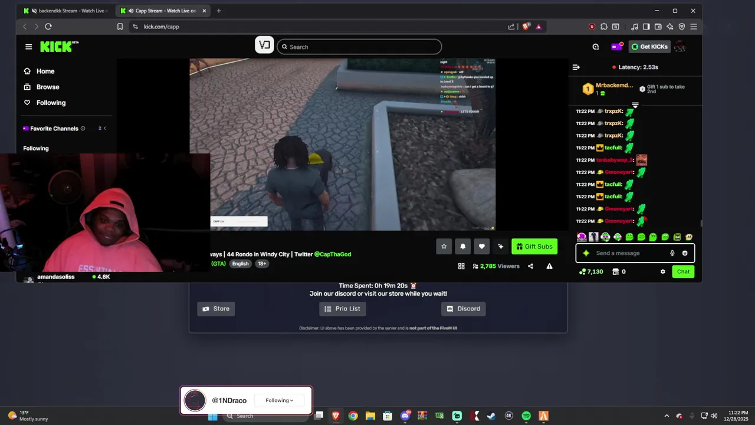755x425 pixels.
Task: Send message with Chat button
Action: coord(683,272)
